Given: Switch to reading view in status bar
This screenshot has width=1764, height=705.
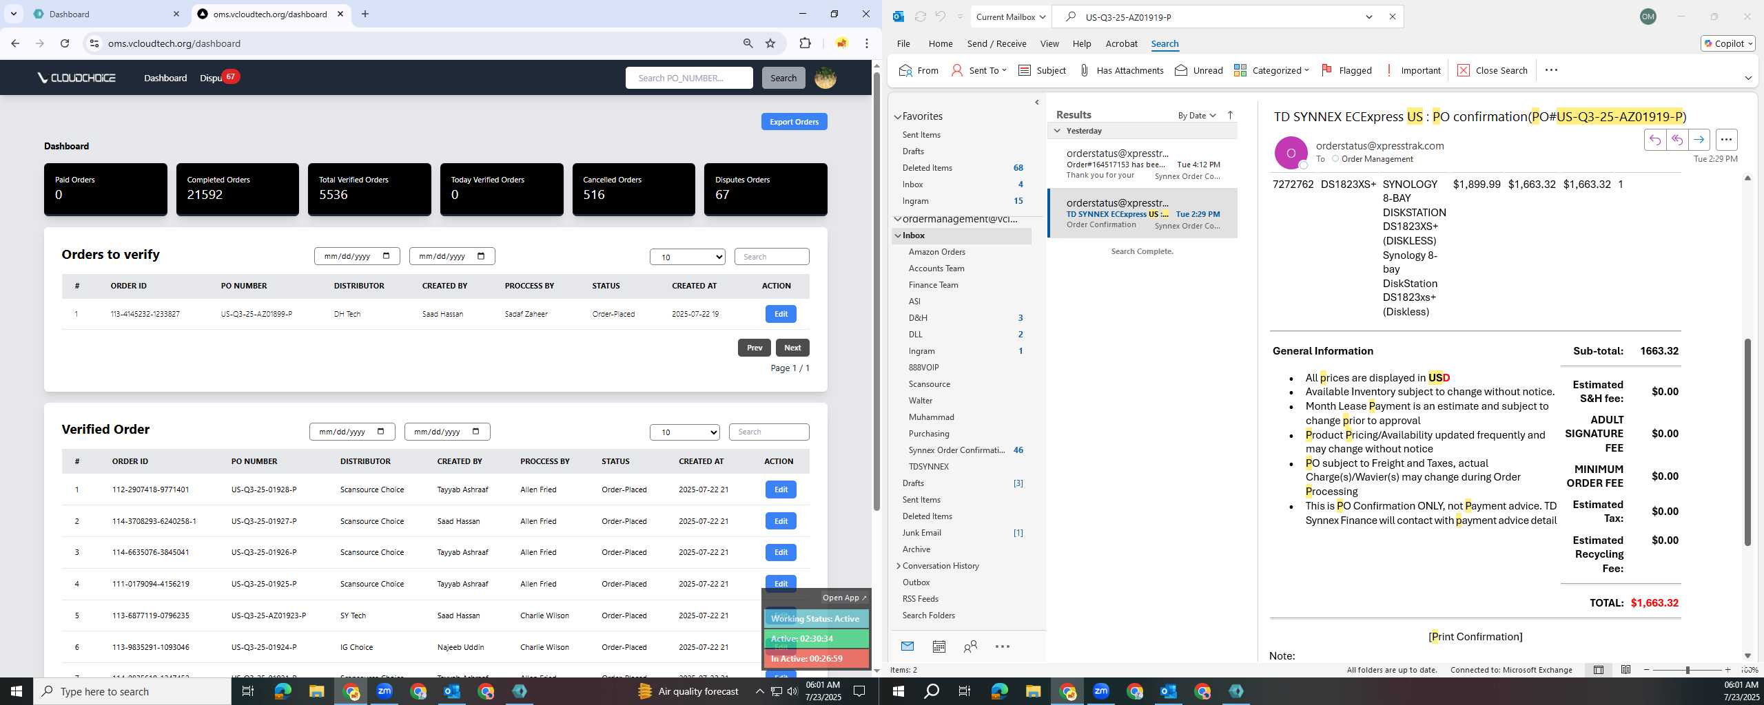Looking at the screenshot, I should click(x=1625, y=670).
